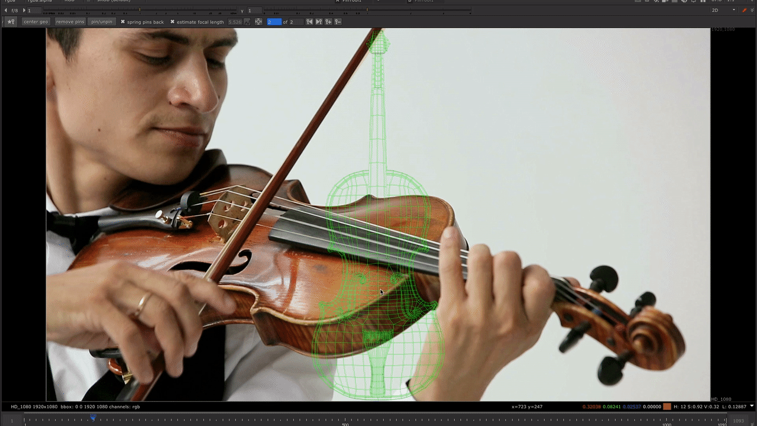Decrease the f-stop with left arrow
The image size is (757, 426).
coord(7,11)
